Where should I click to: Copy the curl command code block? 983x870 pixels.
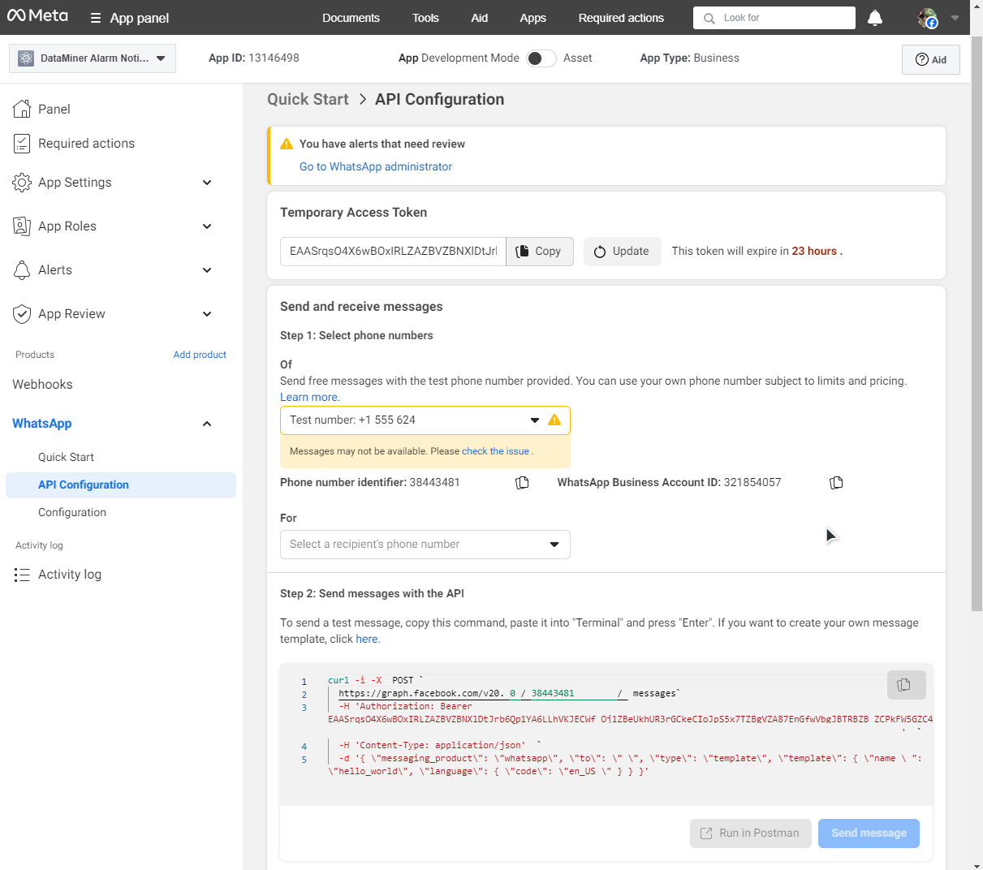point(906,685)
